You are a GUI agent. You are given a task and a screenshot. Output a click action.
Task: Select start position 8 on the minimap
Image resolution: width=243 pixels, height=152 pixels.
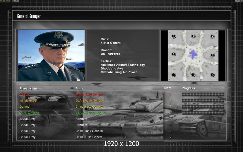[x=193, y=36]
